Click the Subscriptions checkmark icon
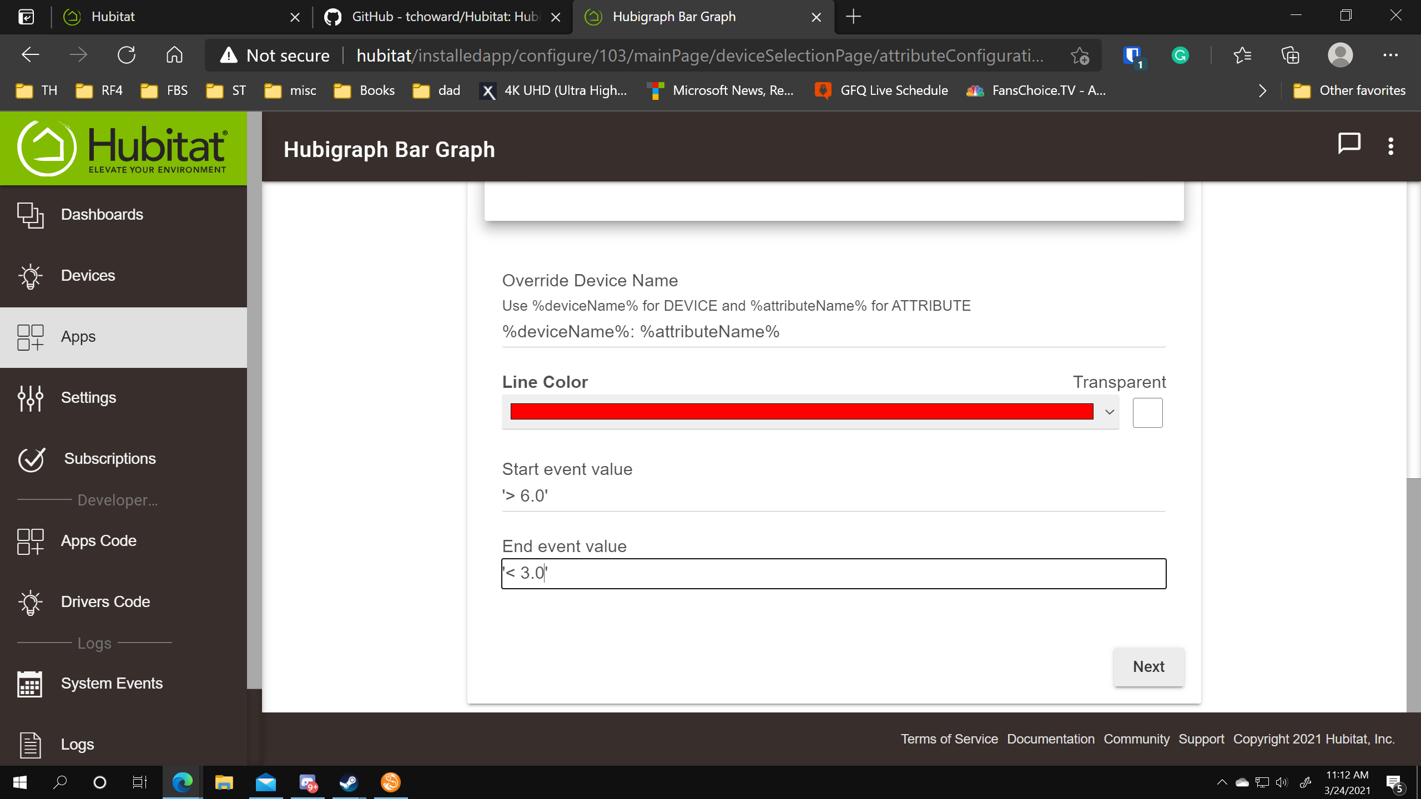 point(31,459)
